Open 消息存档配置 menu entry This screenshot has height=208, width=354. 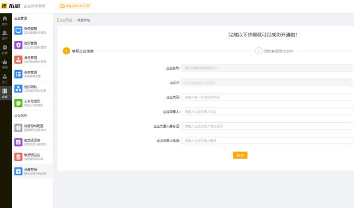click(x=33, y=128)
